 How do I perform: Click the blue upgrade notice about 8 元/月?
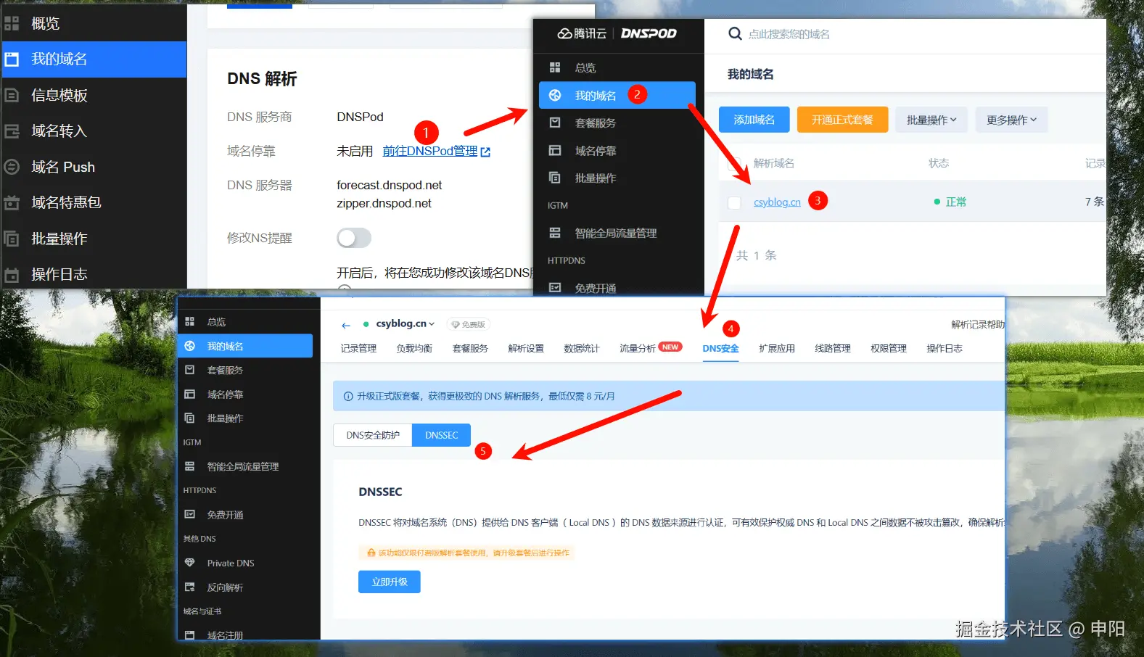[669, 396]
